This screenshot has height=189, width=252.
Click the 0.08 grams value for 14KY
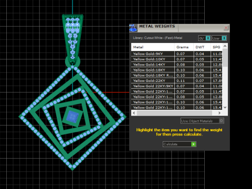point(181,65)
